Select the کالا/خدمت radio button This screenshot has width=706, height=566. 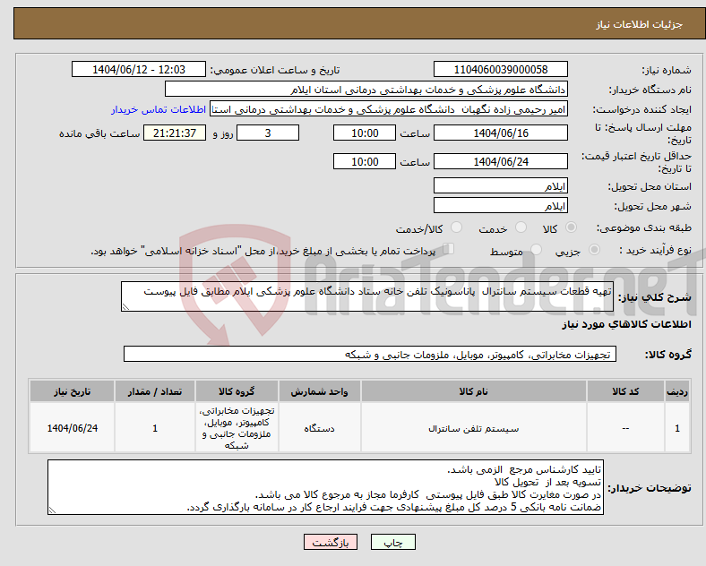pos(457,227)
